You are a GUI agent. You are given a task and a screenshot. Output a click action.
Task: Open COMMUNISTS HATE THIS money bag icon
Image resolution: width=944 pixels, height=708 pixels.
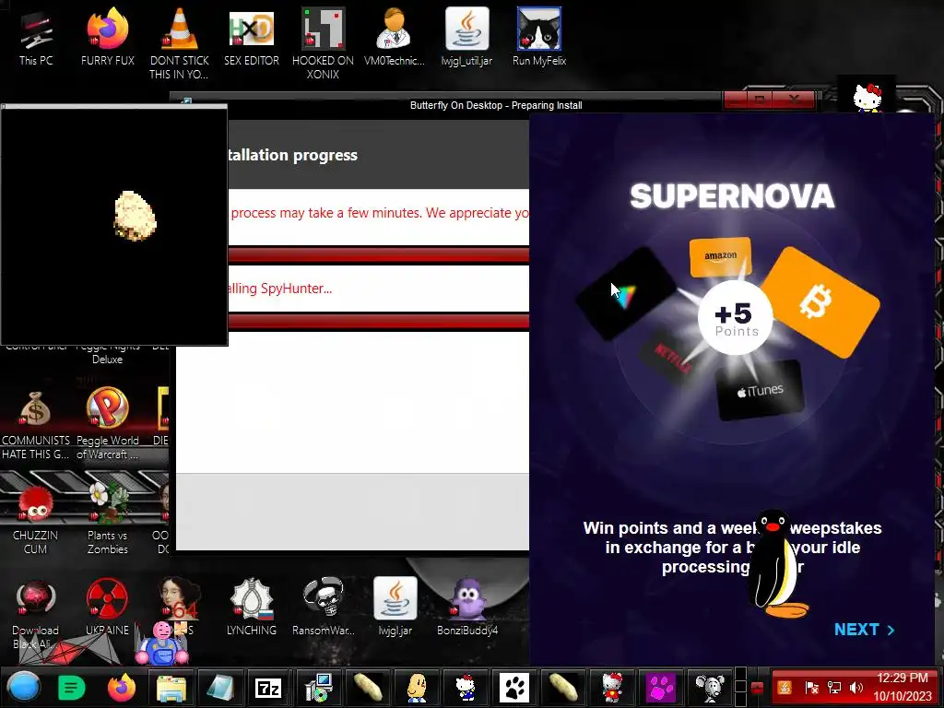click(35, 424)
